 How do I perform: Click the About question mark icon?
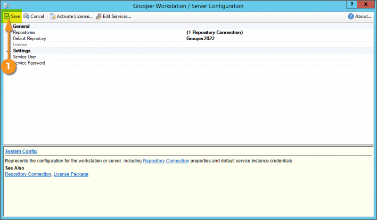click(x=351, y=17)
